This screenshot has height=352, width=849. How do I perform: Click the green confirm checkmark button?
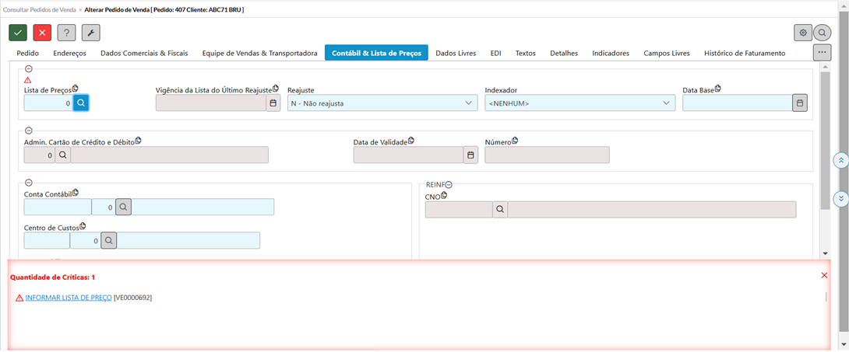(19, 33)
